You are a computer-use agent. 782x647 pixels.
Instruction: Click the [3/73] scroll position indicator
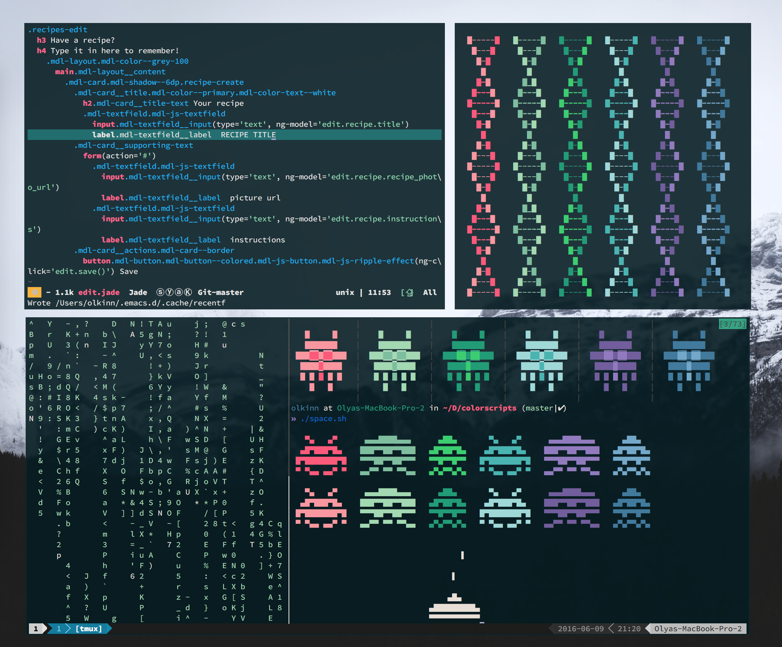coord(732,324)
